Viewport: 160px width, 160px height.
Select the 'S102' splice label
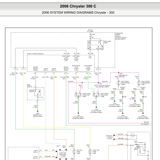point(125,97)
